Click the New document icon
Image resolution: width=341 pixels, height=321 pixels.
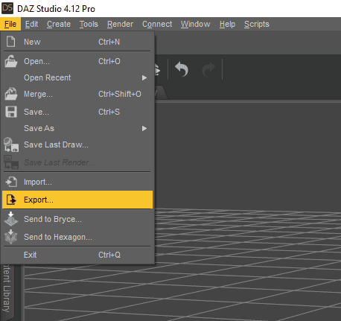10,42
